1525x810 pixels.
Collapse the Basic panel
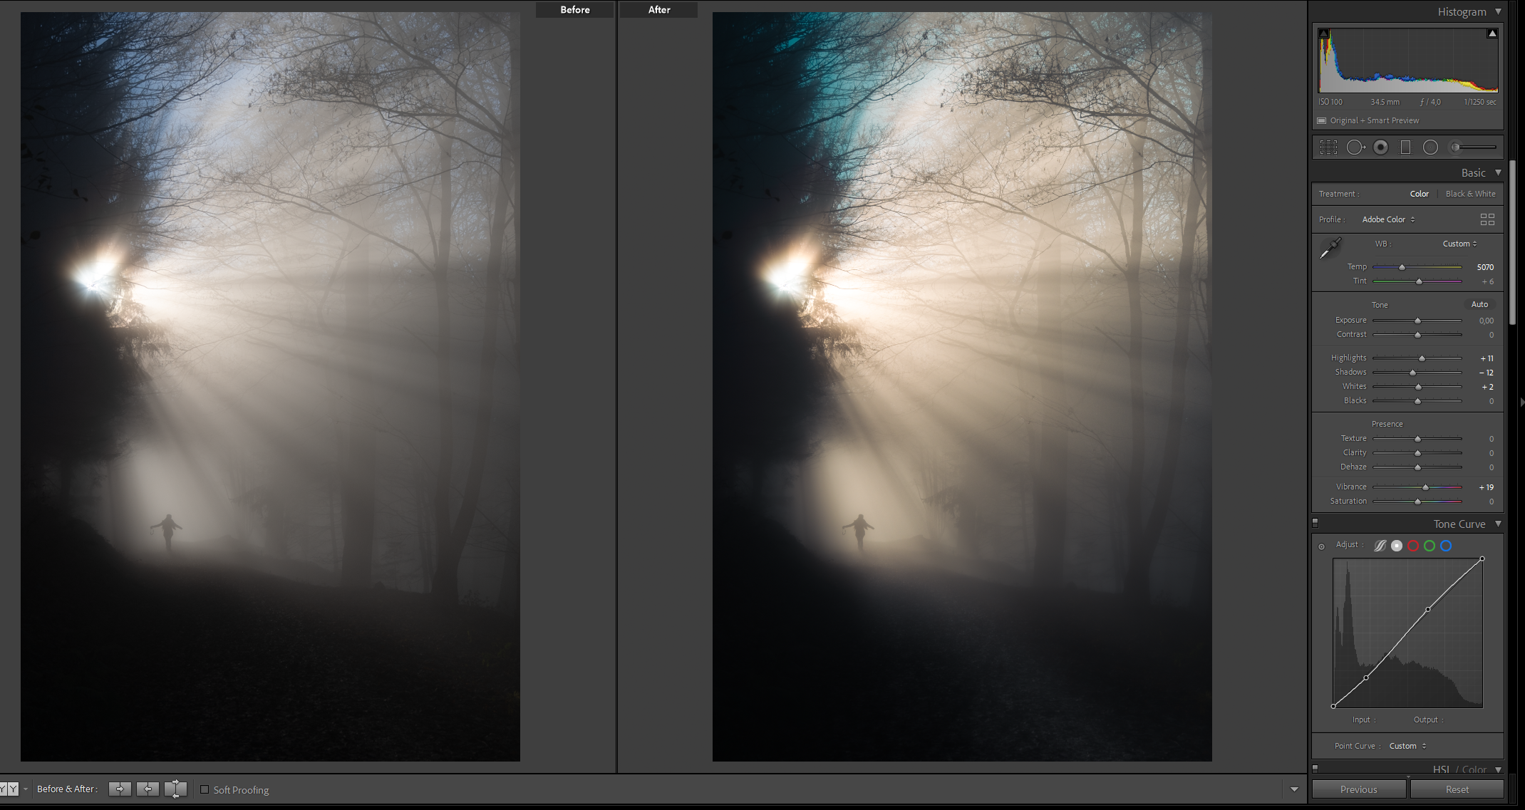pyautogui.click(x=1498, y=172)
